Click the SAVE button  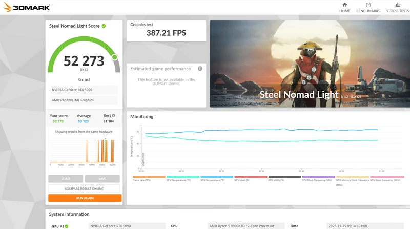[102, 179]
